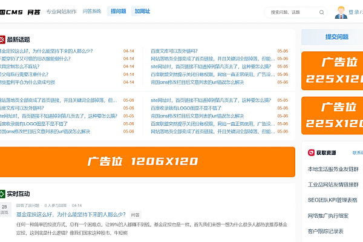Click the 登录 login link
Viewport: 363px width, 242px height.
[354, 11]
